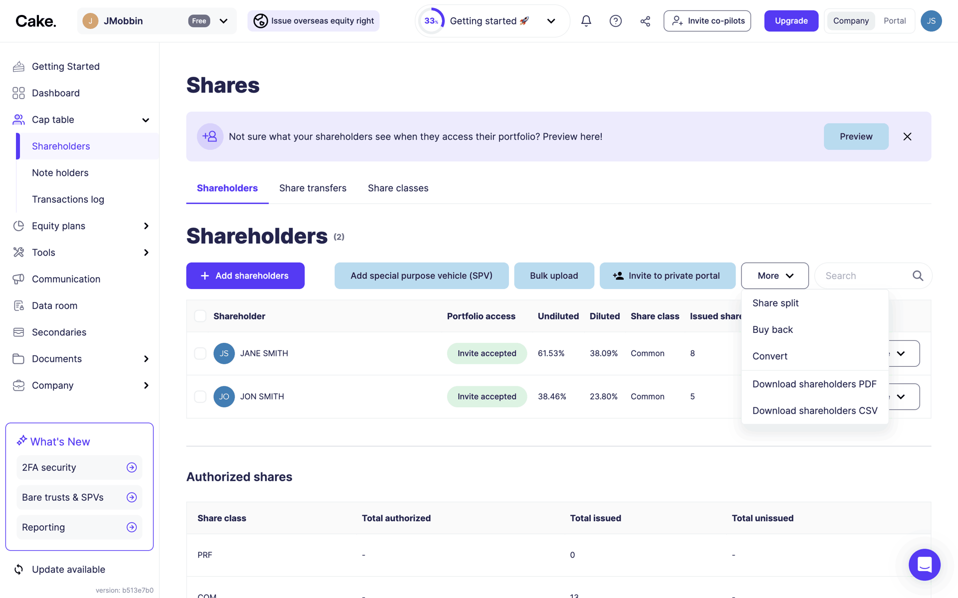Click the globe icon on equity right banner
Viewport: 958px width, 598px height.
260,21
